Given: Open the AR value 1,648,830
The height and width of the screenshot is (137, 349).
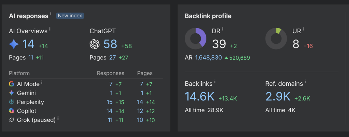Looking at the screenshot, I should tap(209, 58).
